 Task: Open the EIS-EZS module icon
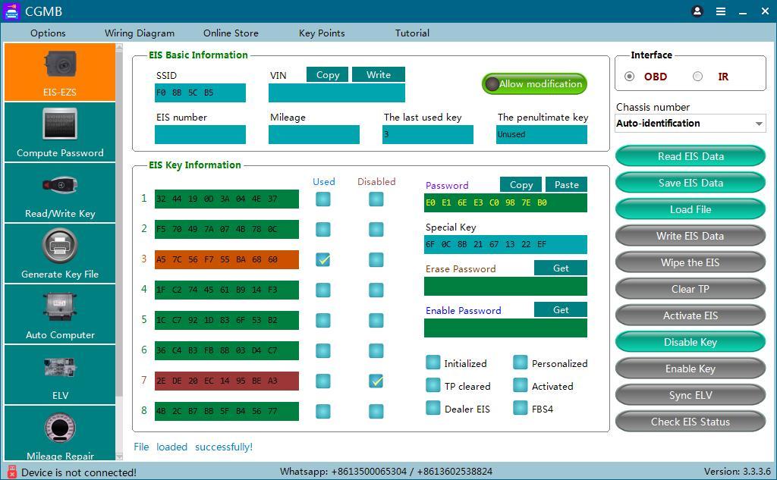click(60, 72)
